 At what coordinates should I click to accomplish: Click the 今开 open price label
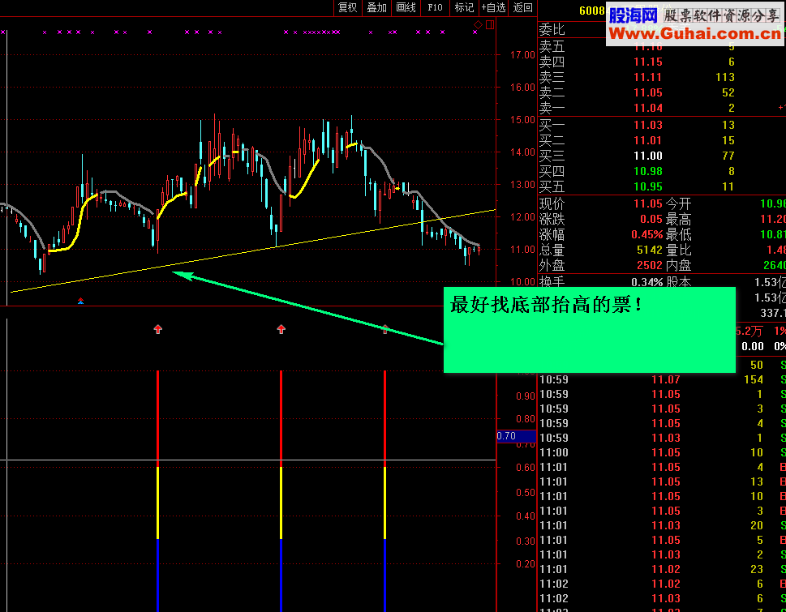tap(679, 203)
